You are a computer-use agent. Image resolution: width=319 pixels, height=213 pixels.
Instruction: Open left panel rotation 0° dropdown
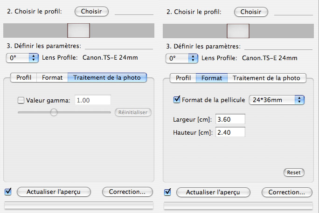pyautogui.click(x=22, y=58)
